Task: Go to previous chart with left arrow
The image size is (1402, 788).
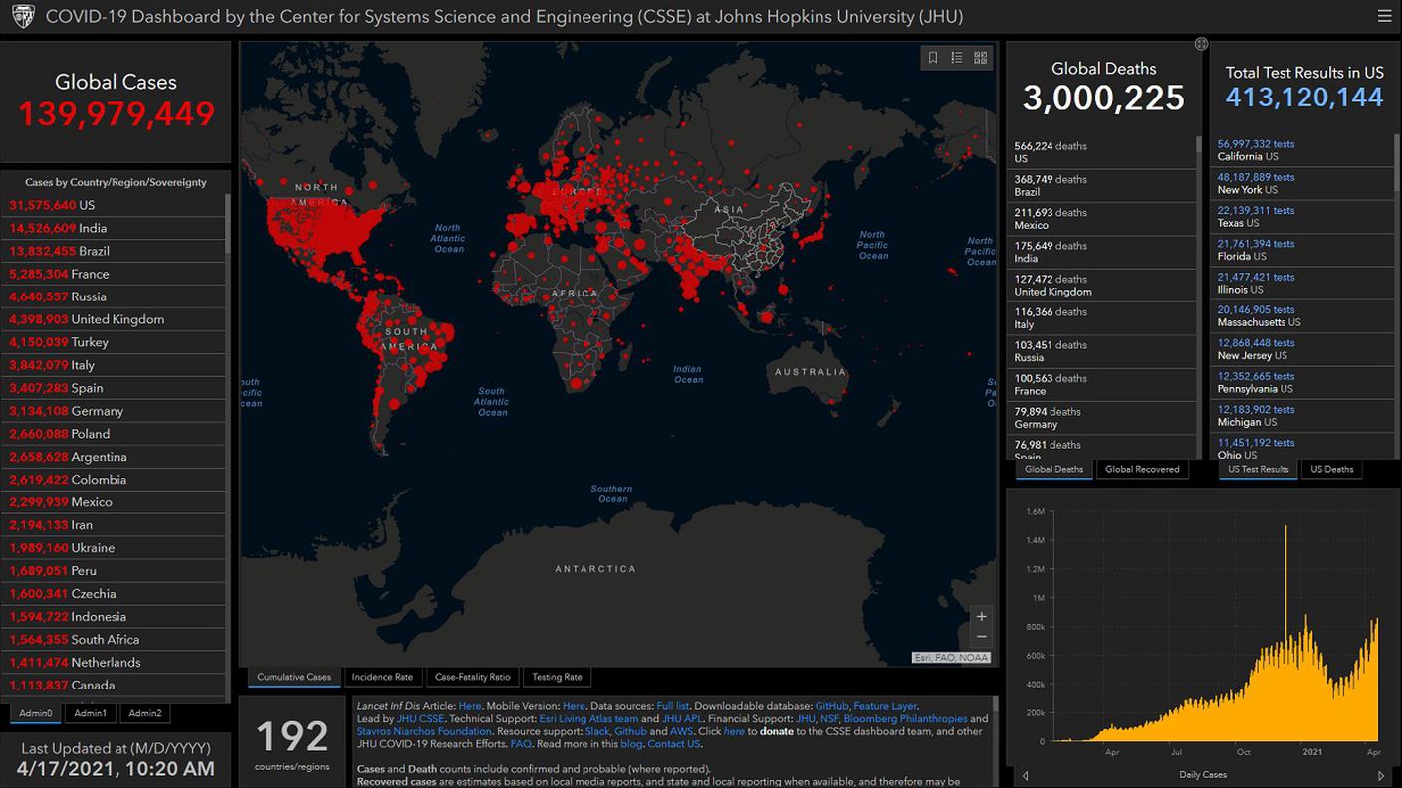Action: click(x=1025, y=775)
